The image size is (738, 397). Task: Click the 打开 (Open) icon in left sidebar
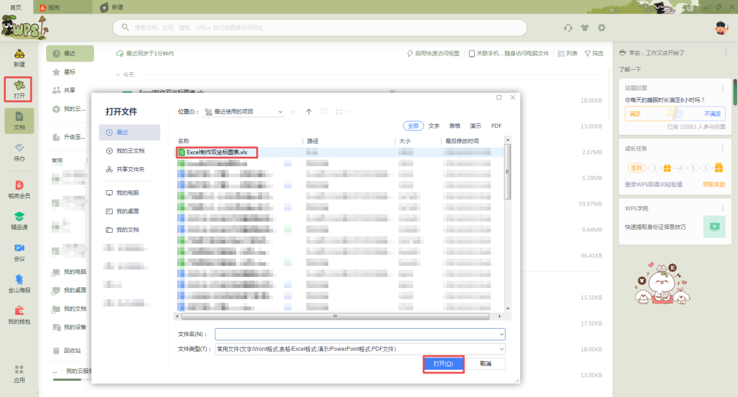coord(19,89)
